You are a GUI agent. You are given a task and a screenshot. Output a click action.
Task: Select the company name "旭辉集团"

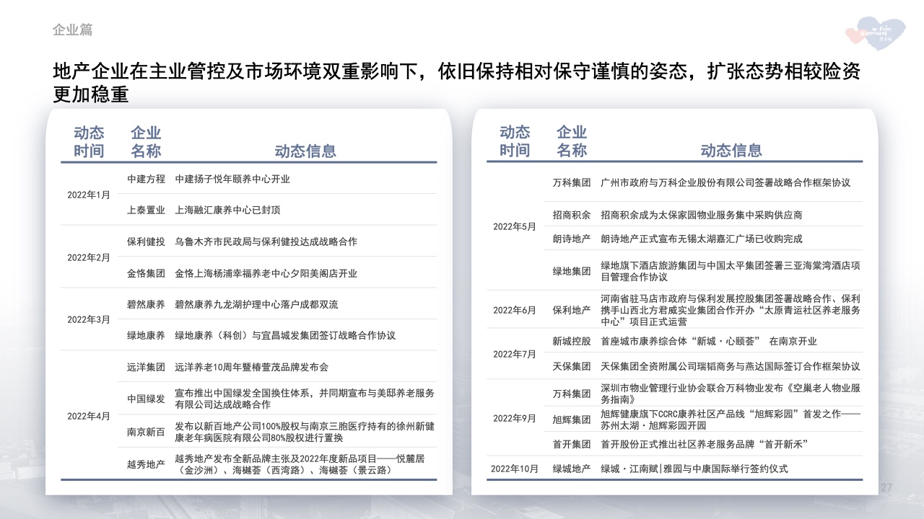click(x=572, y=420)
